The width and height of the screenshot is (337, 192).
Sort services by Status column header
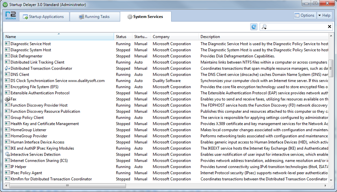[123, 36]
